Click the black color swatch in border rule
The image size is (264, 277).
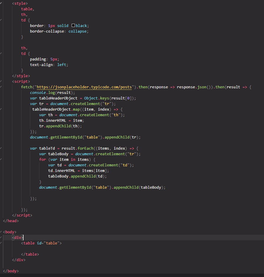[73, 26]
